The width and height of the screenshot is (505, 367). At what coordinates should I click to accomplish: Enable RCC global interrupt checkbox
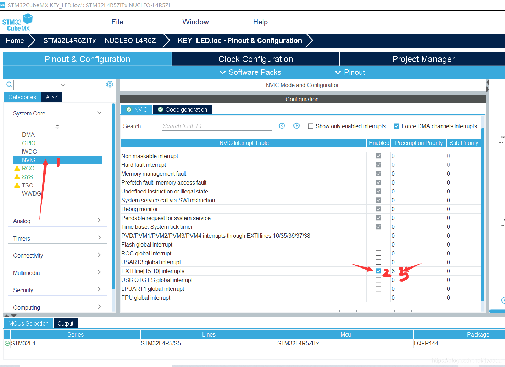coord(378,253)
